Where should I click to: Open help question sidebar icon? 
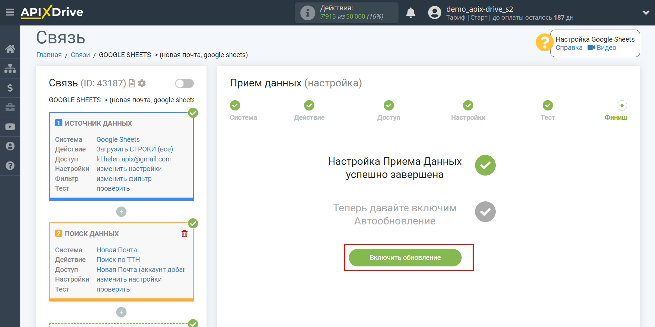(x=10, y=166)
